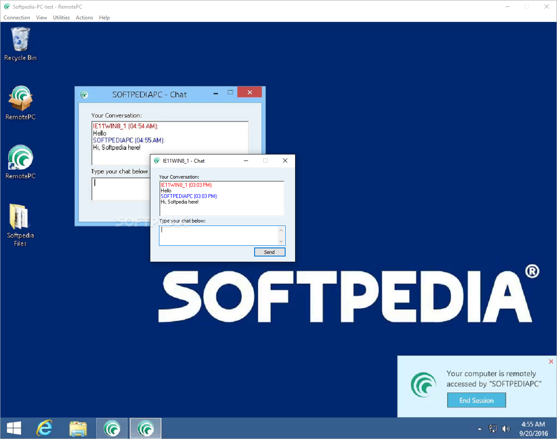Viewport: 557px width, 439px height.
Task: Click RemotePC icon in outer title bar
Action: [x=7, y=6]
